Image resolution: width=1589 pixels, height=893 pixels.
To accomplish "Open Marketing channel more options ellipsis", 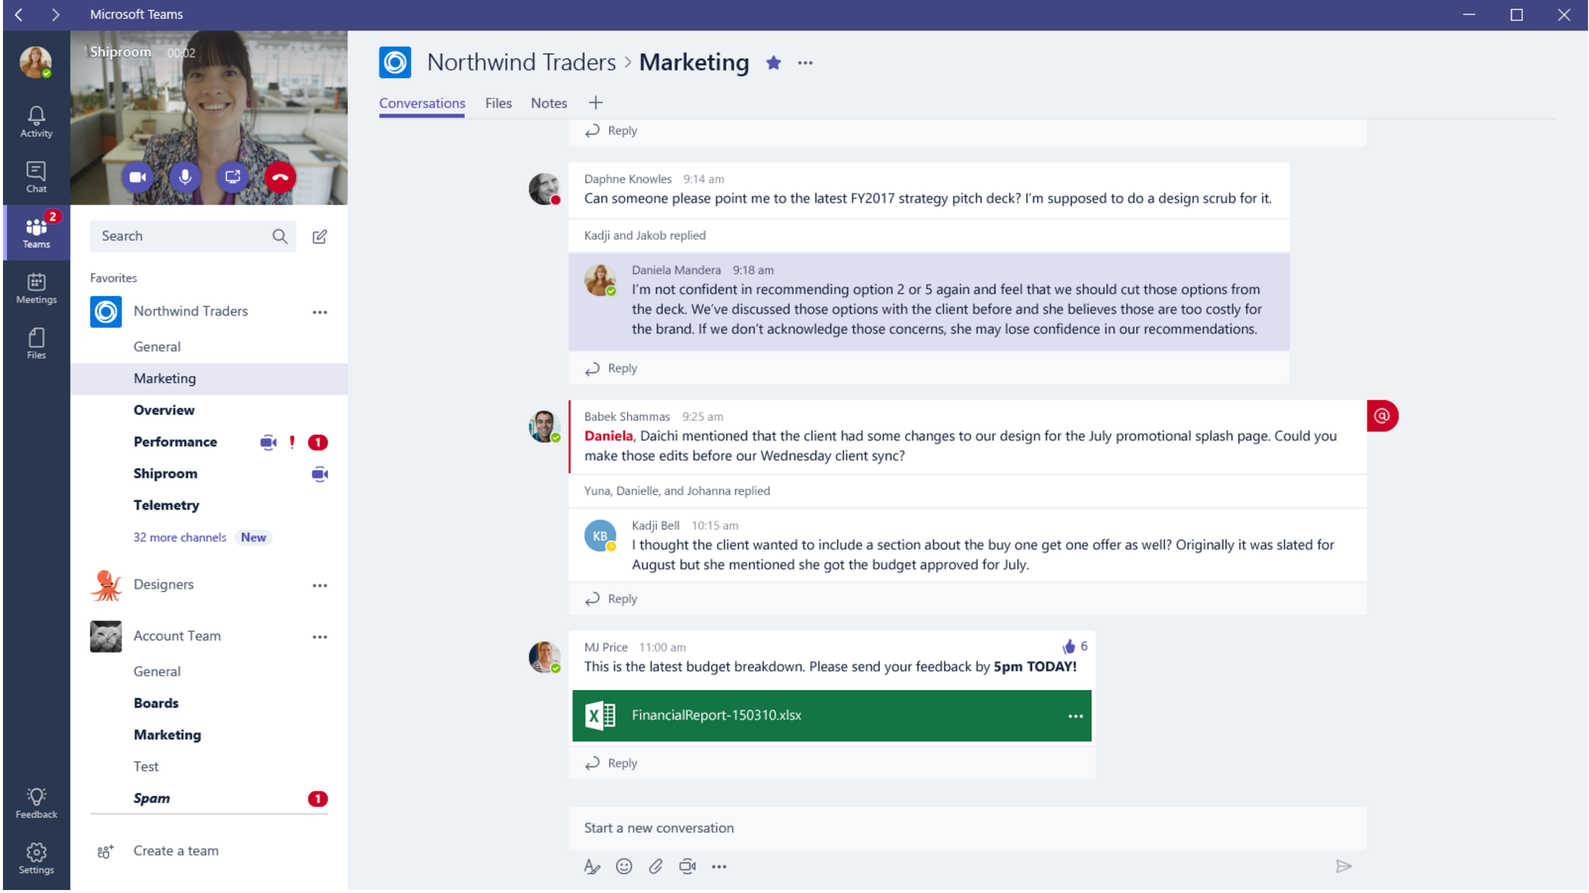I will click(805, 63).
